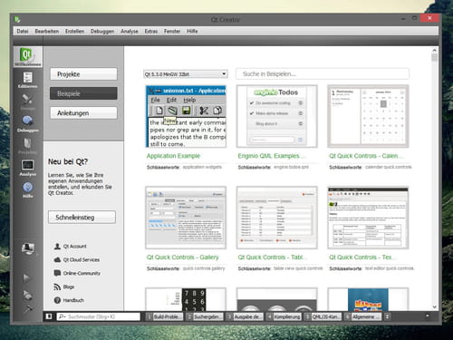The width and height of the screenshot is (453, 340).
Task: Open the Qt Quick Controls Table thumbnail
Action: click(x=277, y=218)
